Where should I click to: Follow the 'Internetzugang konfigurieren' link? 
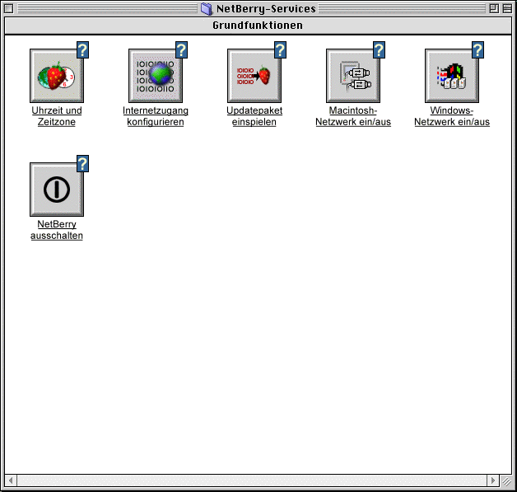click(156, 116)
